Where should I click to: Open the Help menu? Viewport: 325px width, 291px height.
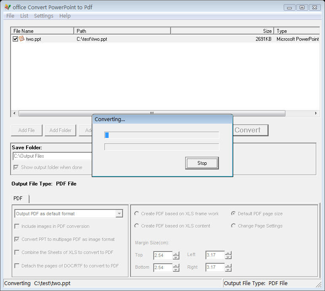[65, 16]
